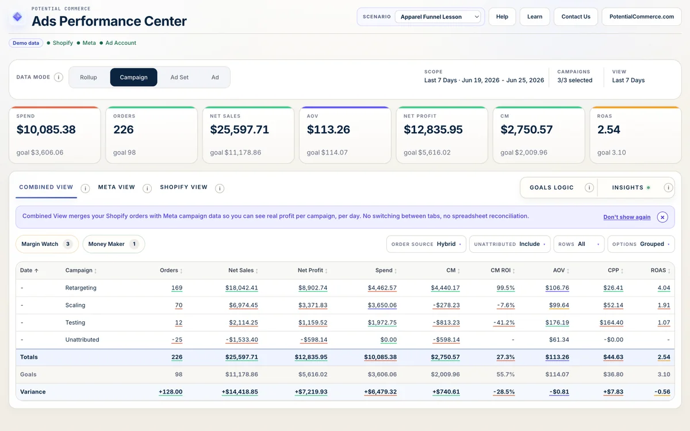Click the Meta connection status

coord(86,43)
